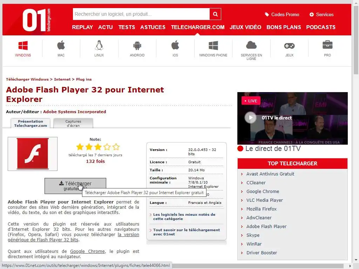Click the horizontal scrollbar right arrow
This screenshot has height=269, width=359.
point(350,266)
